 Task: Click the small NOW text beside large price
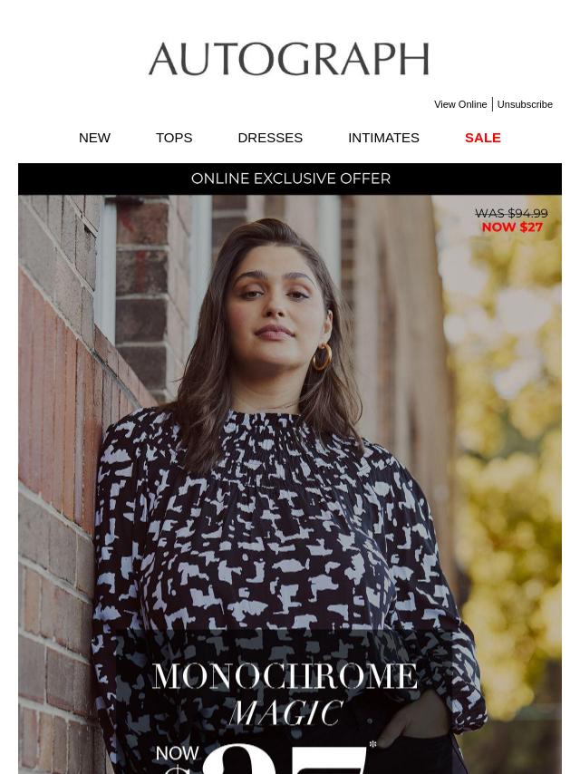[x=177, y=753]
